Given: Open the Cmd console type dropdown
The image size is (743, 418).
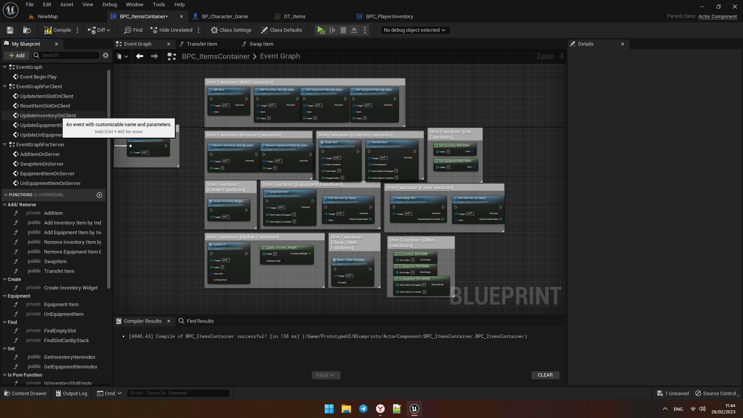Looking at the screenshot, I should pos(109,393).
